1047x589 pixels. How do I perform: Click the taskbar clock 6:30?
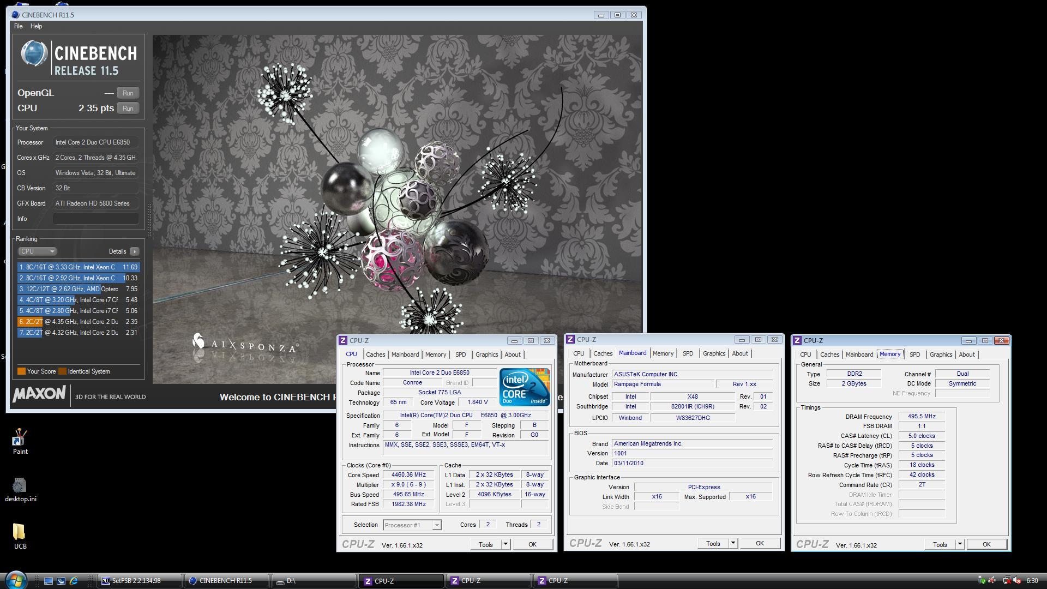coord(1032,581)
